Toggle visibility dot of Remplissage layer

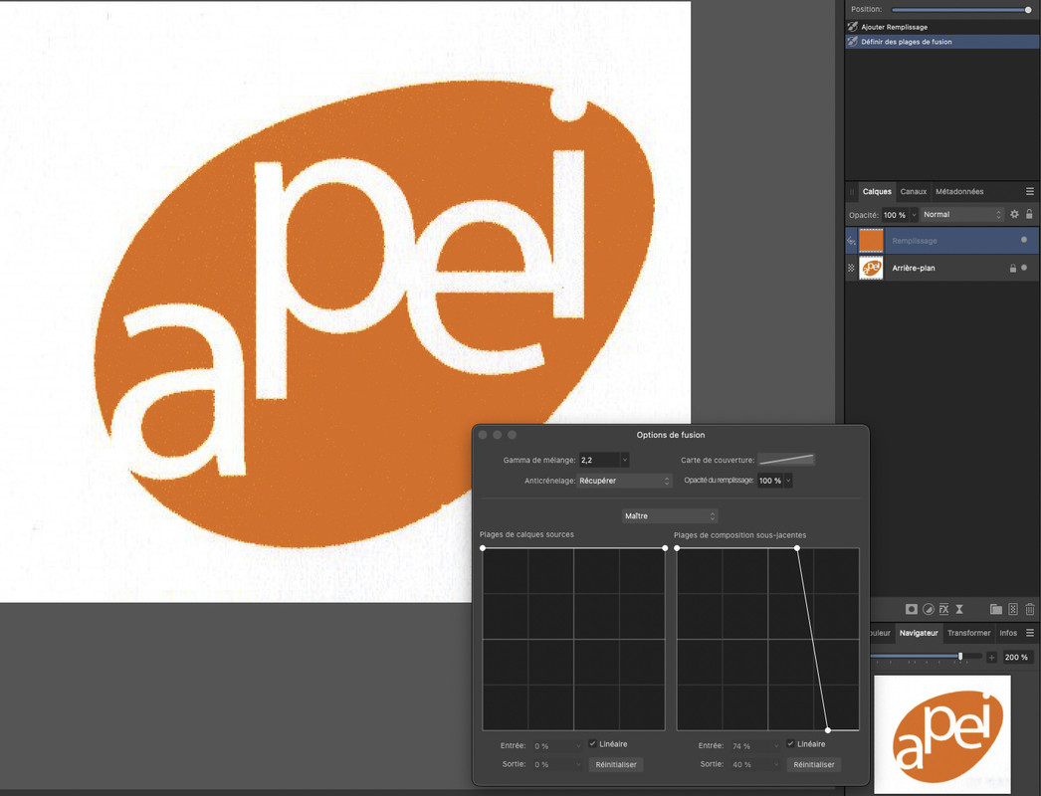pos(1024,240)
